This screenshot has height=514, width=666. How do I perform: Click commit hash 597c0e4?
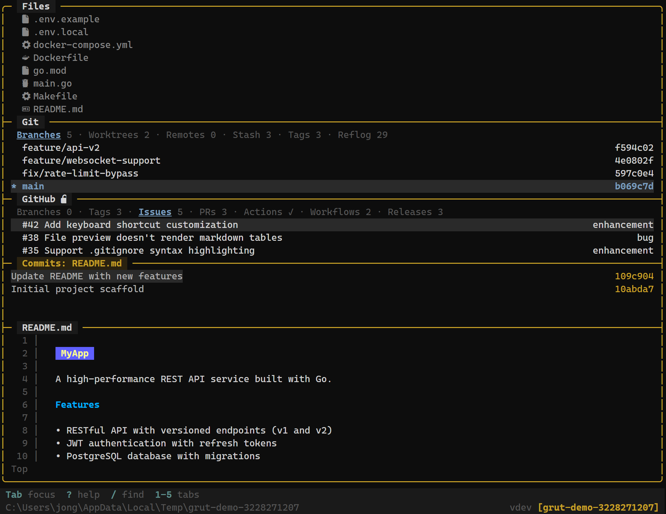click(634, 173)
